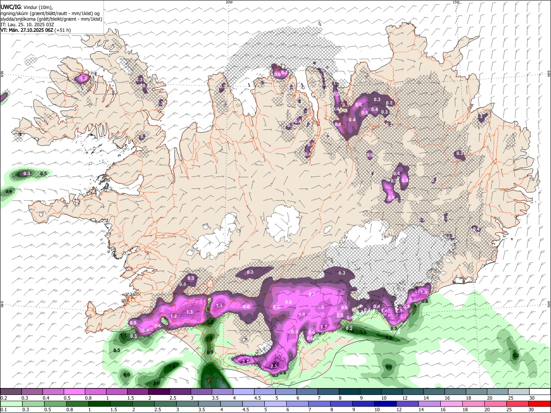This screenshot has width=551, height=413.
Task: Click the gray-green swatch starting at 3 in lower legend
Action: [x=187, y=404]
